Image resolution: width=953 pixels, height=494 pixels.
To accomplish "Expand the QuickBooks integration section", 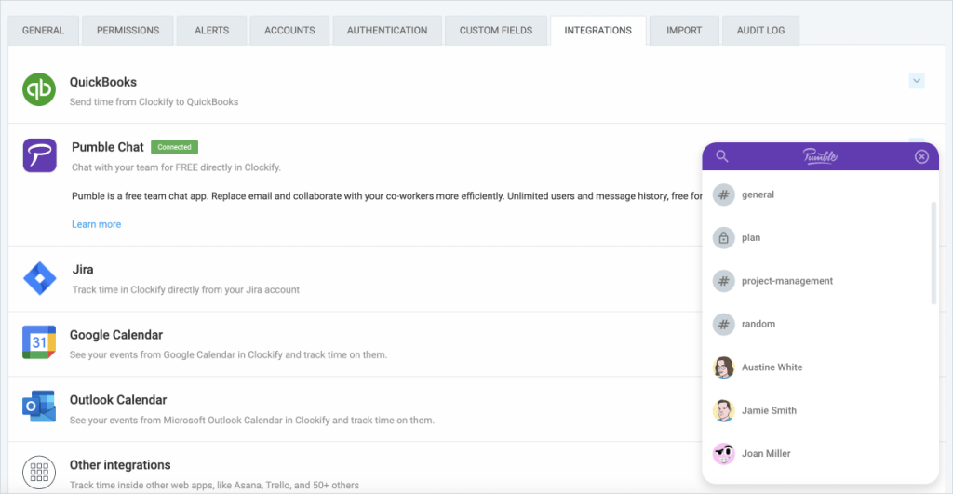I will 917,81.
